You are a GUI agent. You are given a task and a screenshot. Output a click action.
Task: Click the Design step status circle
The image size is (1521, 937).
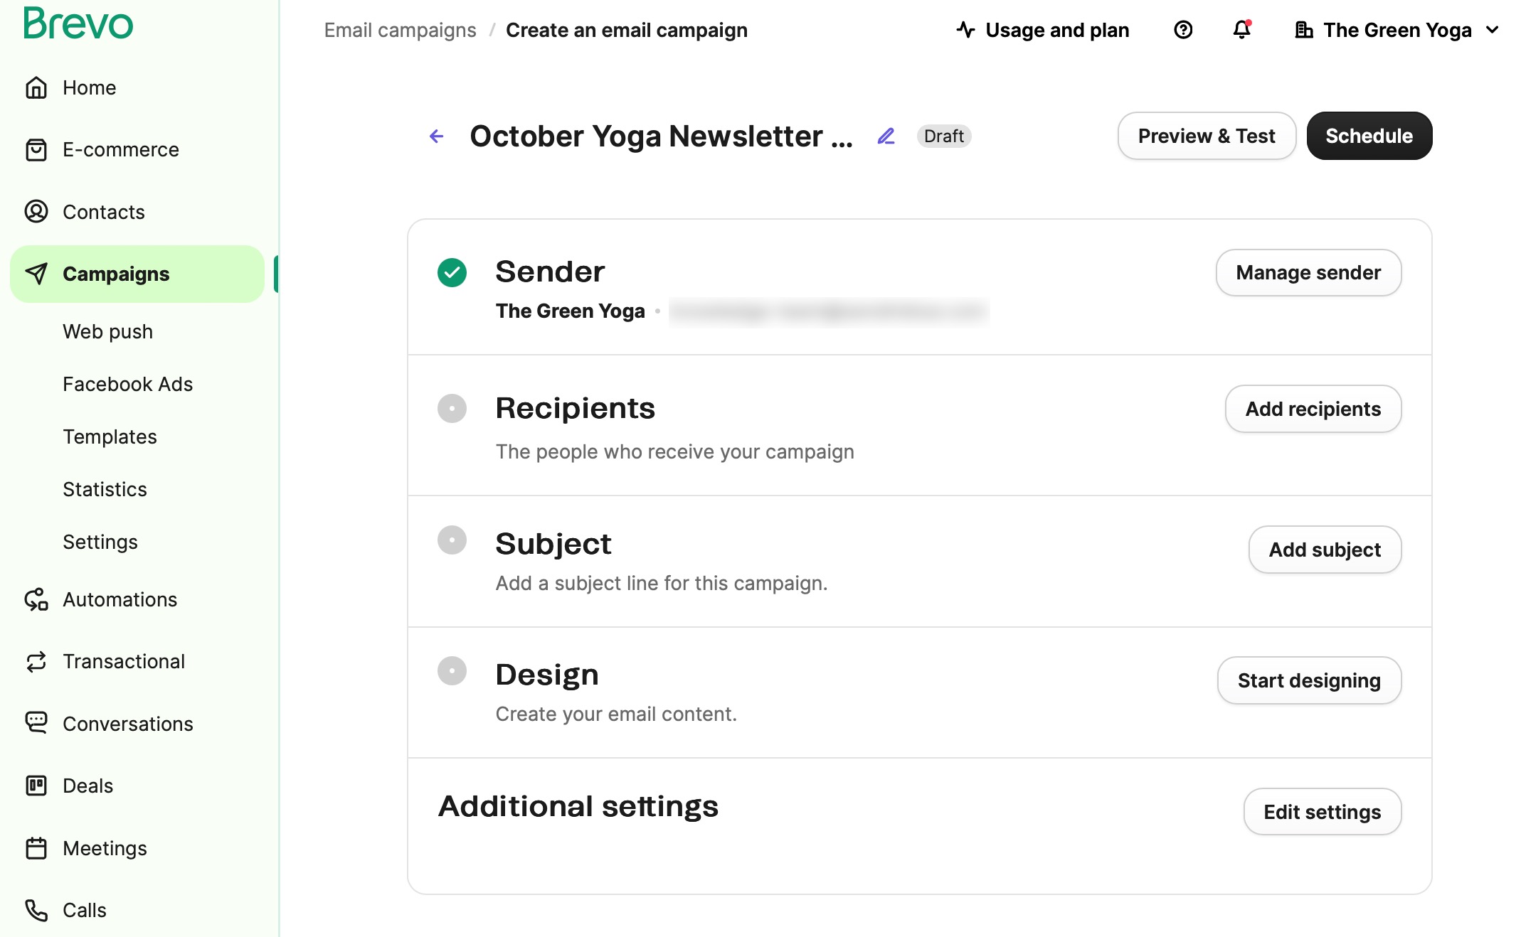click(452, 670)
